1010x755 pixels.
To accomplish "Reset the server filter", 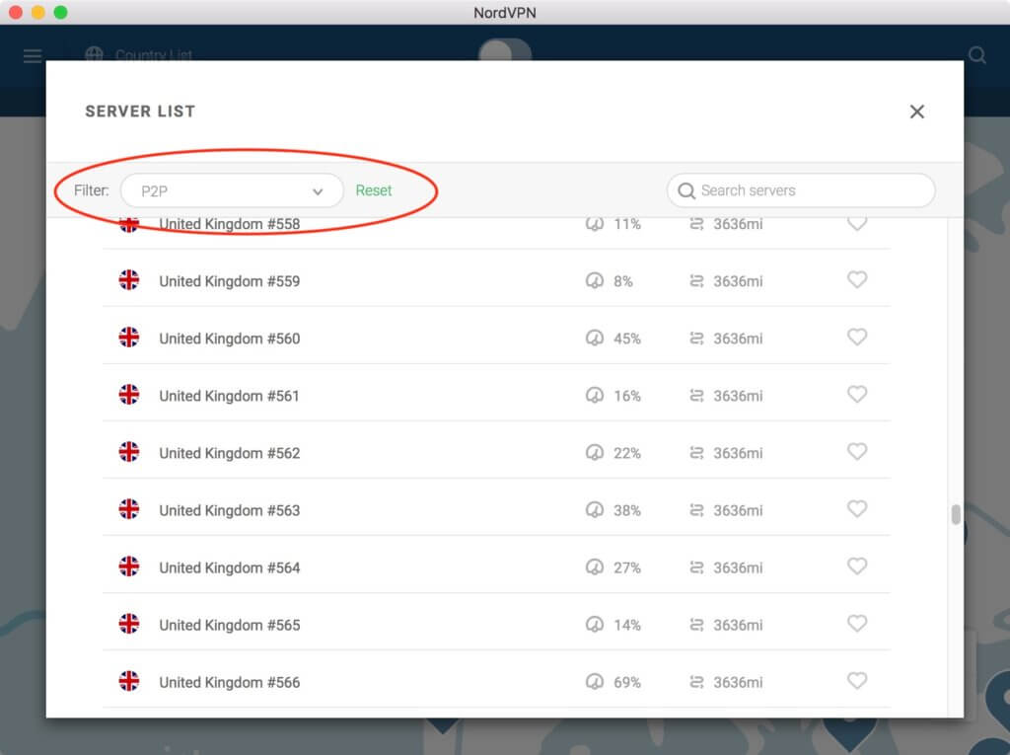I will [x=374, y=190].
